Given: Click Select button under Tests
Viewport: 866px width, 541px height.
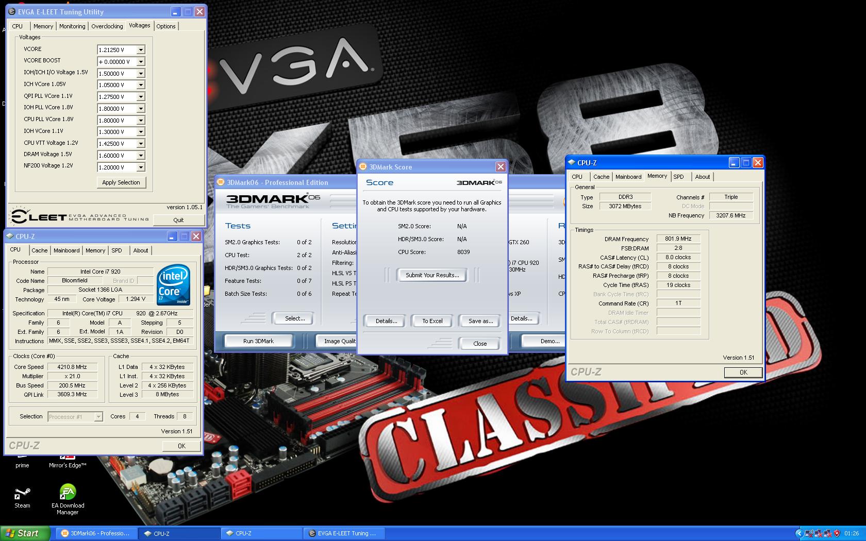Looking at the screenshot, I should pos(295,318).
